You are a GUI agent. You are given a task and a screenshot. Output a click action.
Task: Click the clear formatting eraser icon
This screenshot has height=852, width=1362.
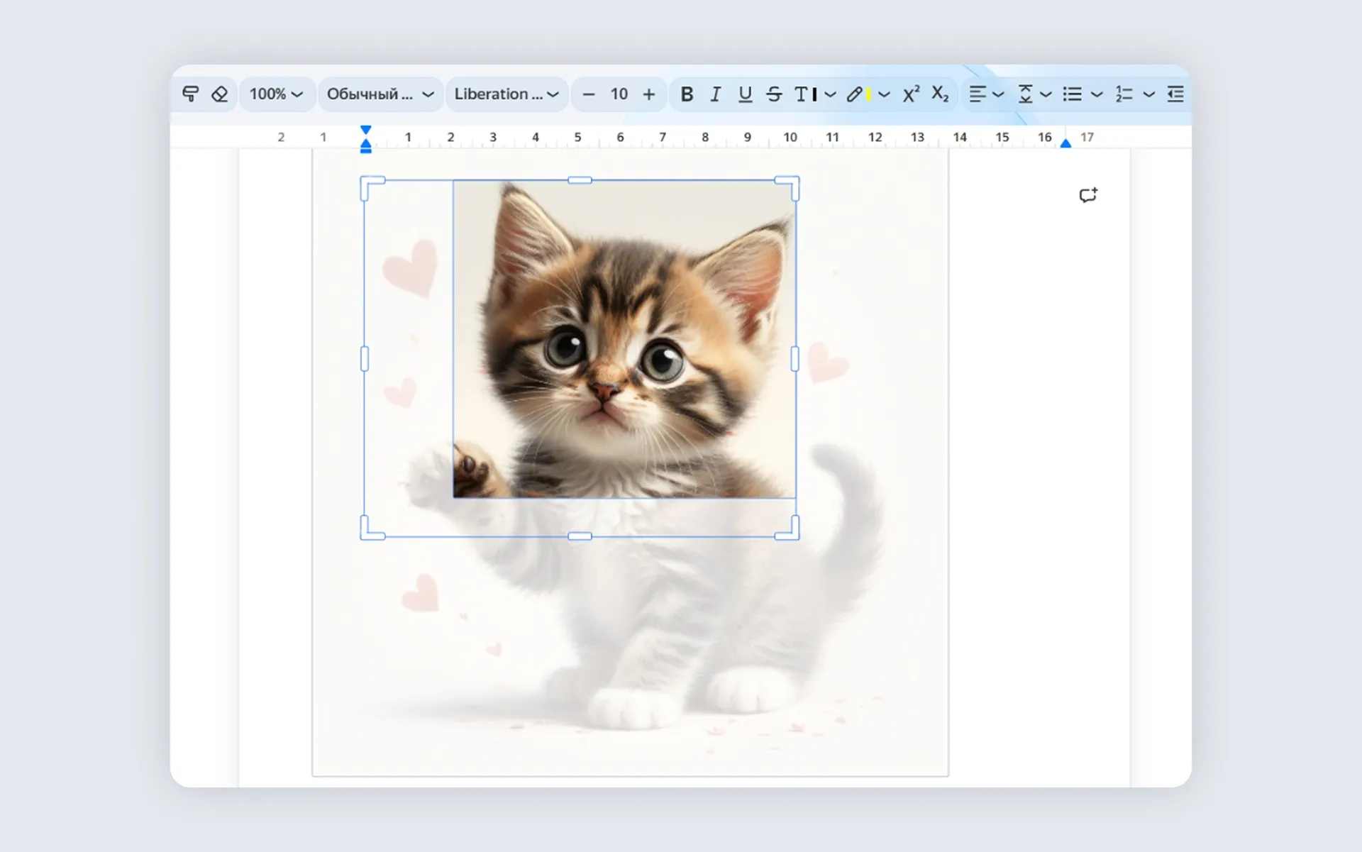pyautogui.click(x=220, y=94)
